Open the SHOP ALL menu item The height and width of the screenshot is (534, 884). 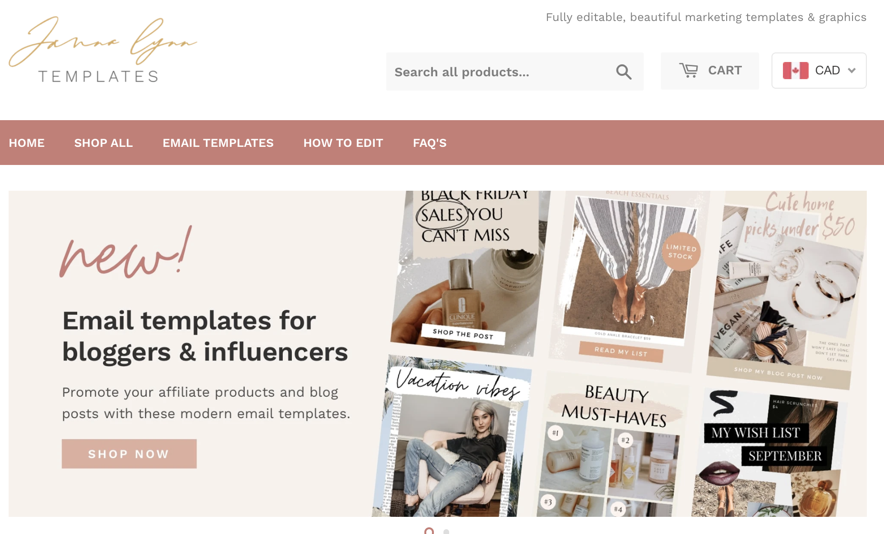click(x=103, y=143)
